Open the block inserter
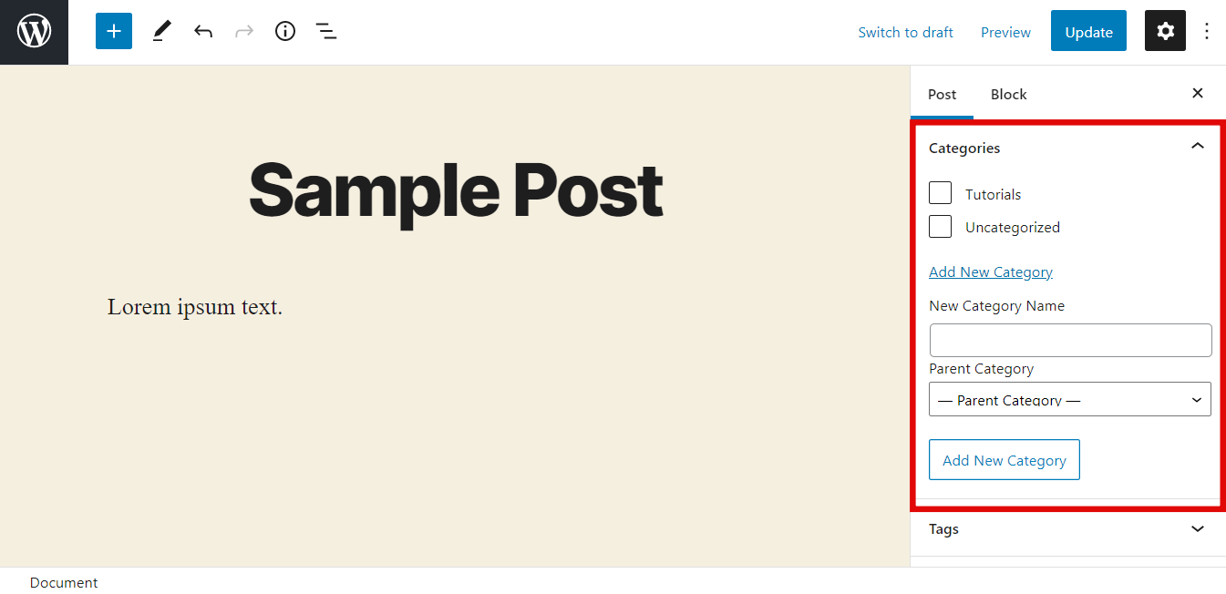Viewport: 1226px width, 594px height. [x=113, y=30]
